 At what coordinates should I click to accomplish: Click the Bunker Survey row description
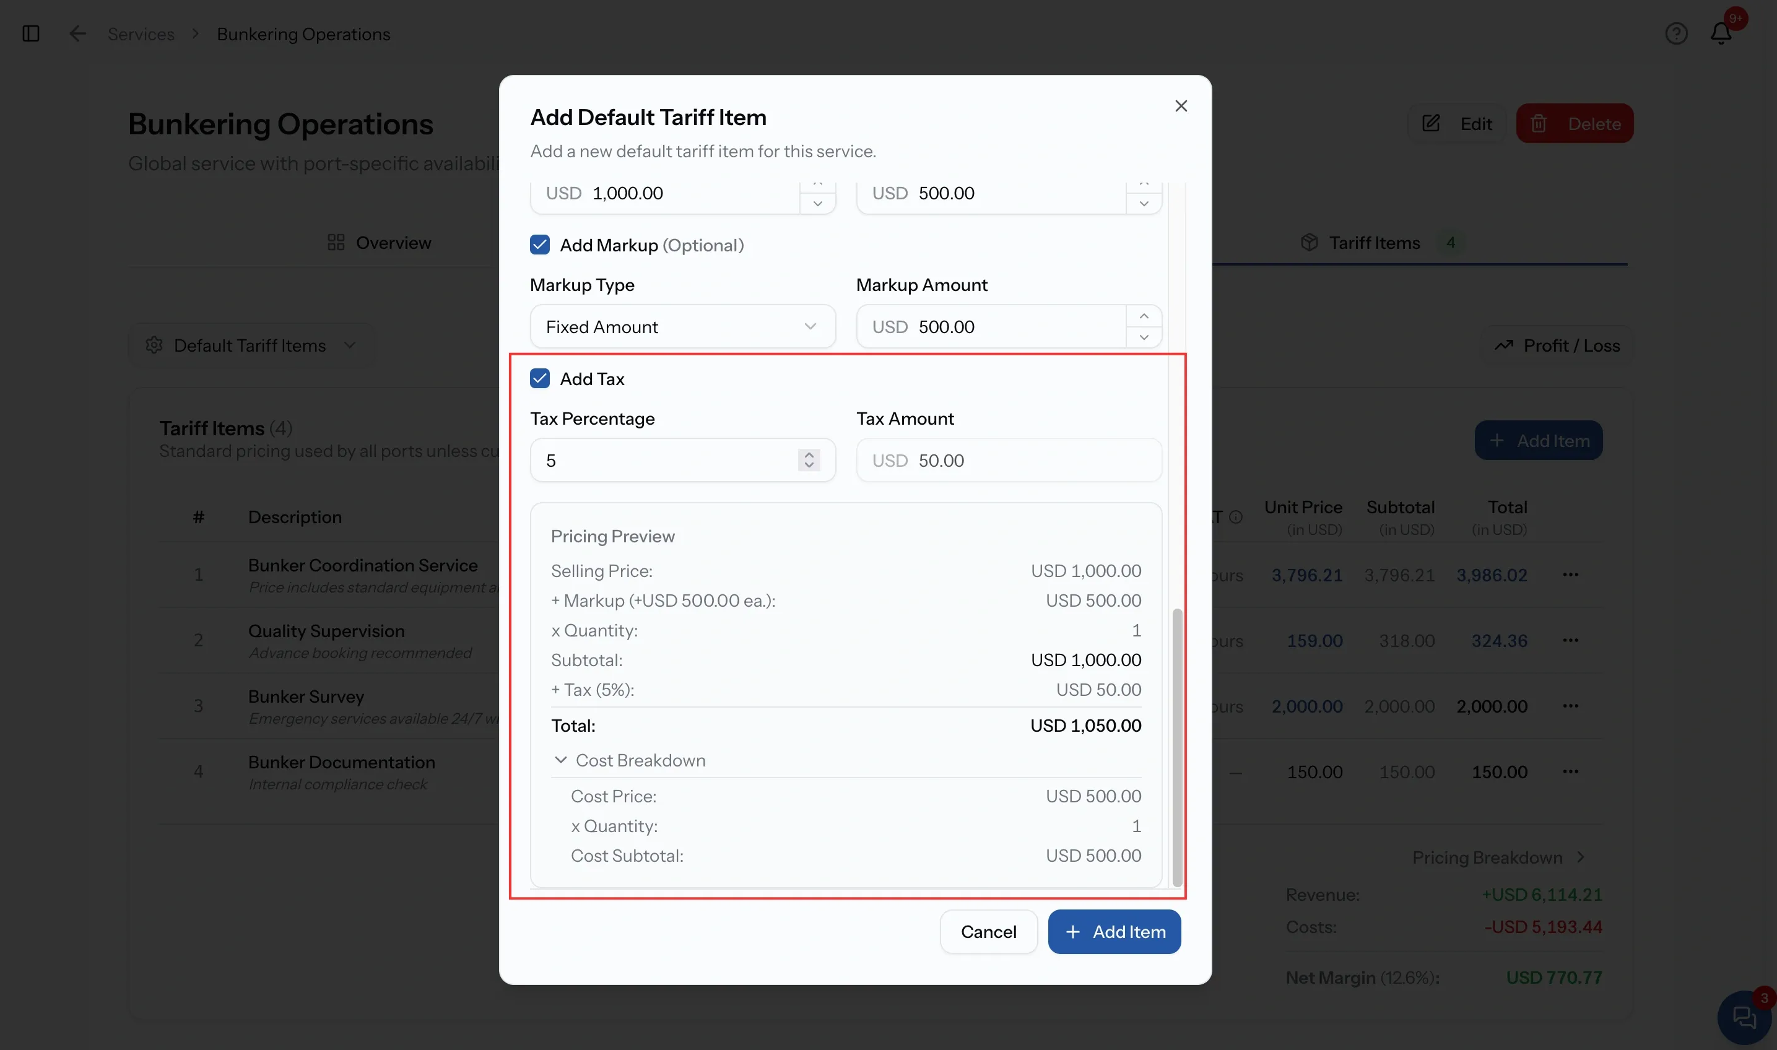pyautogui.click(x=373, y=719)
